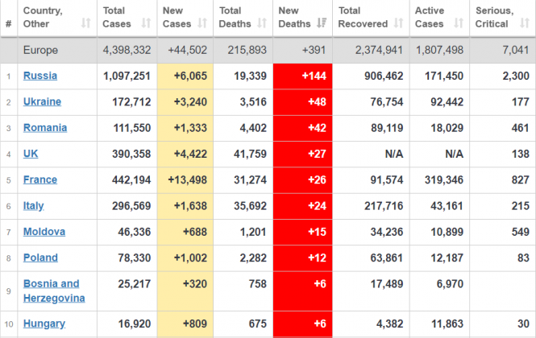Open Italy's country page
The width and height of the screenshot is (536, 338).
(33, 205)
